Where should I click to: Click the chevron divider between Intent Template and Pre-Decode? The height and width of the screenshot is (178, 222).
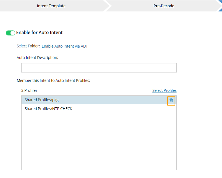(x=107, y=6)
